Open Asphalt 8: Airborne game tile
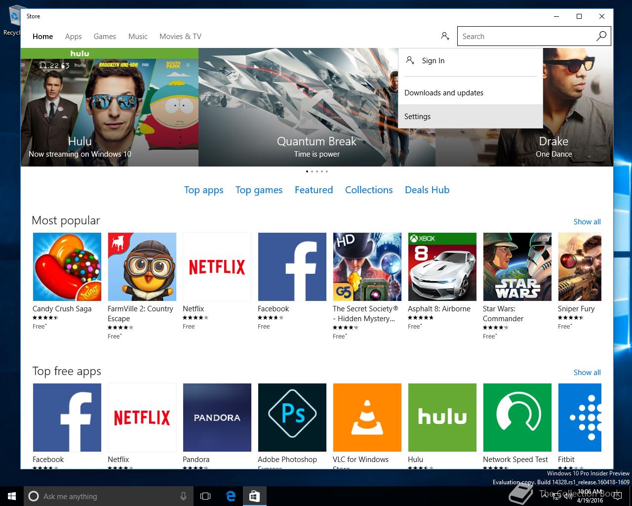Screen dimensions: 632x506 point(442,267)
